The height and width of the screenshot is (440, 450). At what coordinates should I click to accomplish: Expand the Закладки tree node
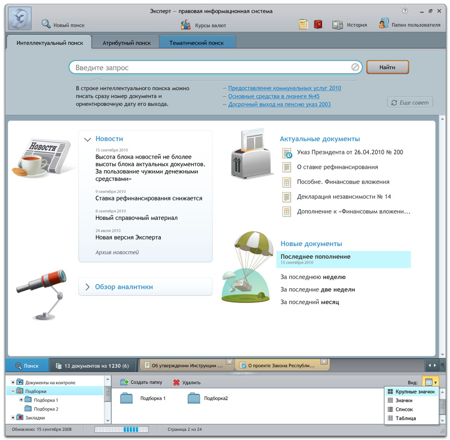point(13,418)
